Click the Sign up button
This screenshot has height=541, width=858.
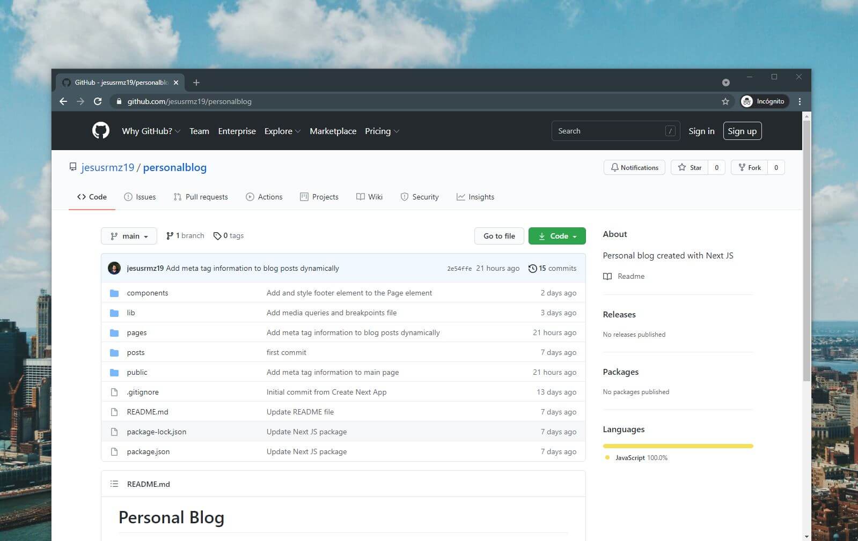click(742, 131)
